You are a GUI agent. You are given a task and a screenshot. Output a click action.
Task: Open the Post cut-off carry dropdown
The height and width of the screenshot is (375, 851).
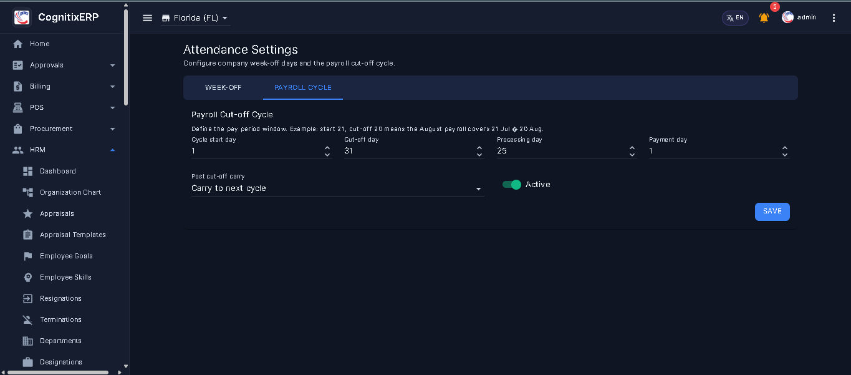tap(337, 188)
